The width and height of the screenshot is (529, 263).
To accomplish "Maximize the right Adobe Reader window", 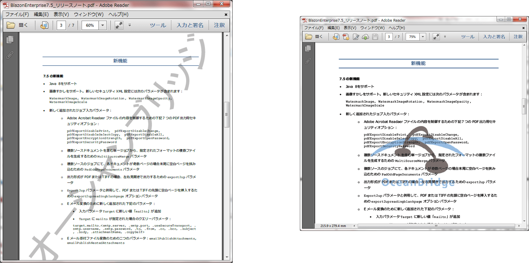I will coord(509,19).
